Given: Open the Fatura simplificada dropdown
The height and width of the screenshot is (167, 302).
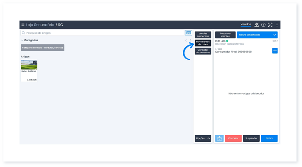Looking at the screenshot, I should click(257, 35).
